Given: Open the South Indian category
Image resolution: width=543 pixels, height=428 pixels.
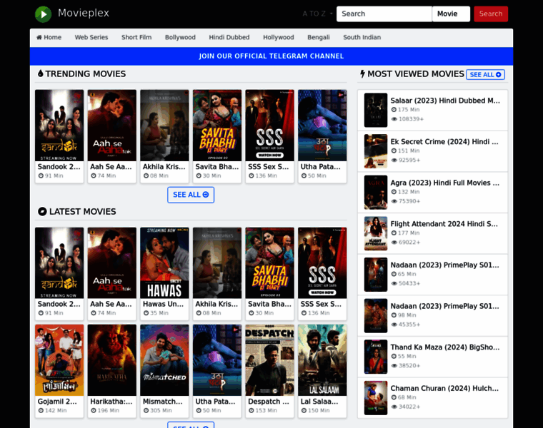Looking at the screenshot, I should [x=362, y=37].
